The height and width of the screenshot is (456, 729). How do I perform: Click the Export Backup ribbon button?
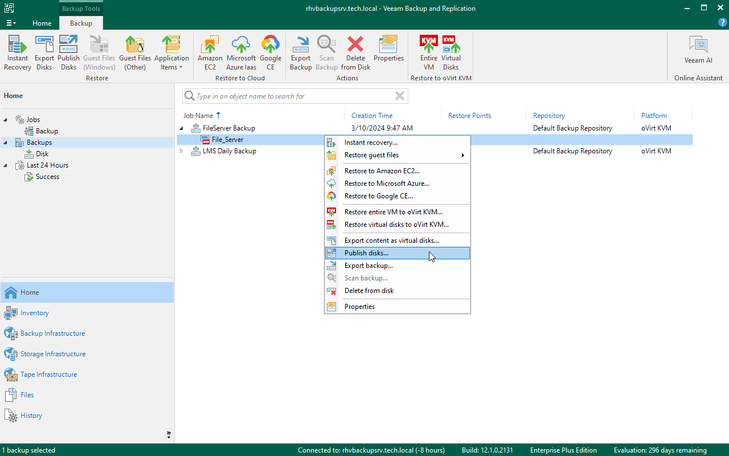(301, 53)
